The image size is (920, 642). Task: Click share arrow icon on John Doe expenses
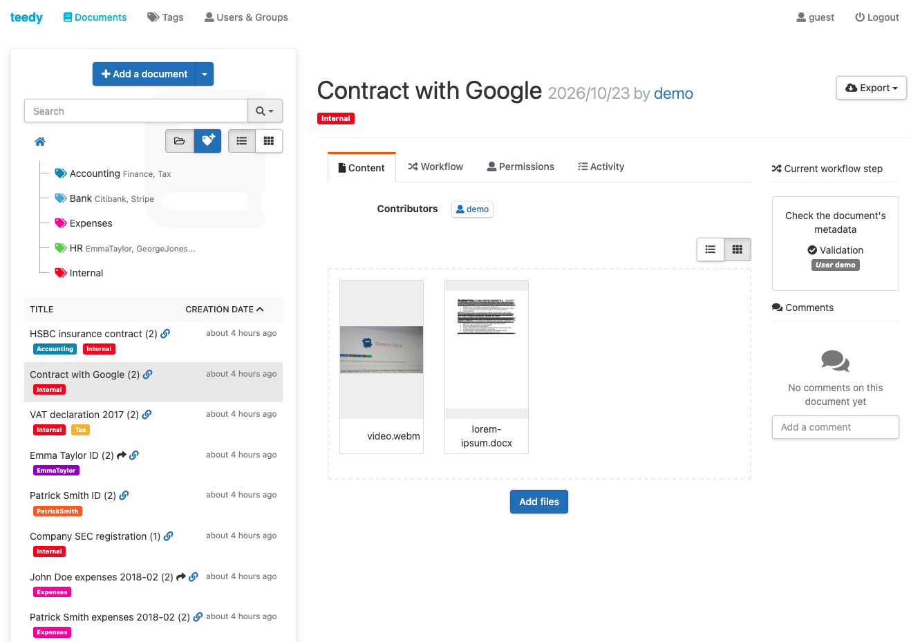pyautogui.click(x=181, y=577)
